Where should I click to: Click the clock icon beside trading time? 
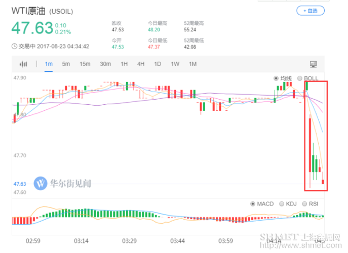[14, 47]
